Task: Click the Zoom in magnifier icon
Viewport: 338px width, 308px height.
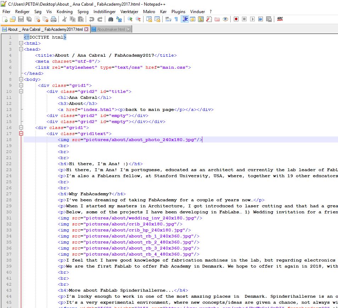Action: (130, 19)
